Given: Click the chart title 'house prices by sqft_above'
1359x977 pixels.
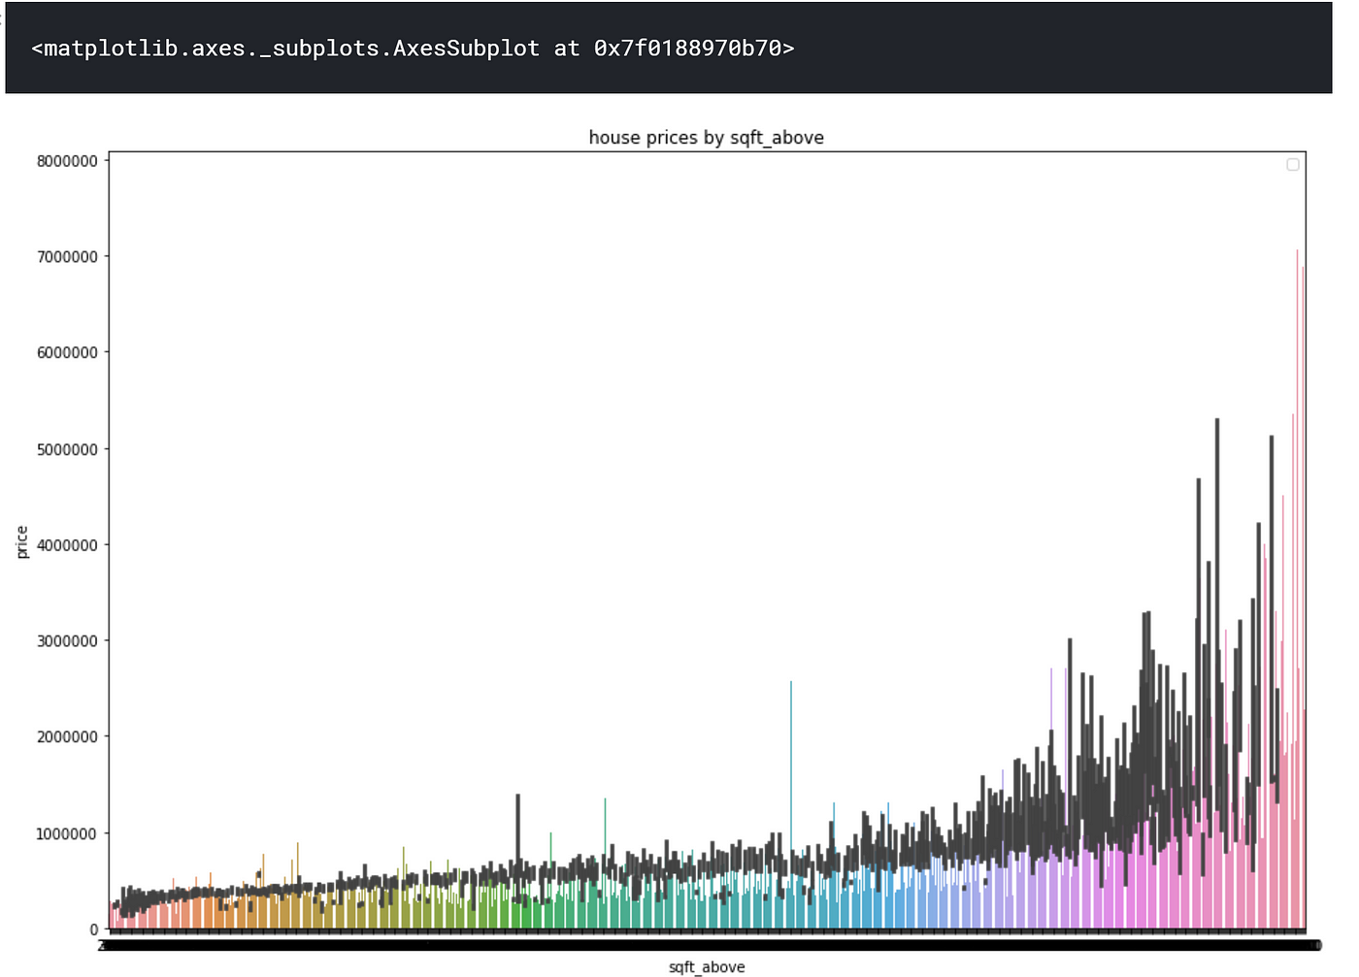Looking at the screenshot, I should tap(706, 138).
